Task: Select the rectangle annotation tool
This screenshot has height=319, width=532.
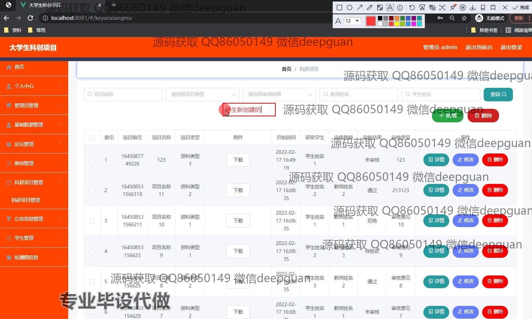Action: (339, 8)
